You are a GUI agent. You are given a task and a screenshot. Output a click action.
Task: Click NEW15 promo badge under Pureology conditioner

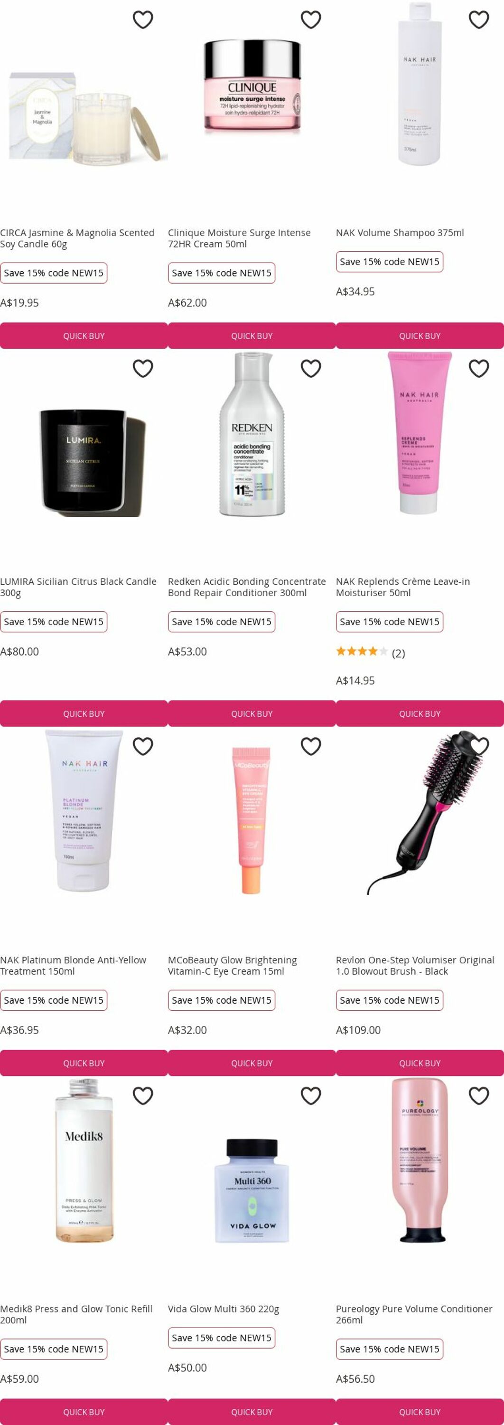390,1349
